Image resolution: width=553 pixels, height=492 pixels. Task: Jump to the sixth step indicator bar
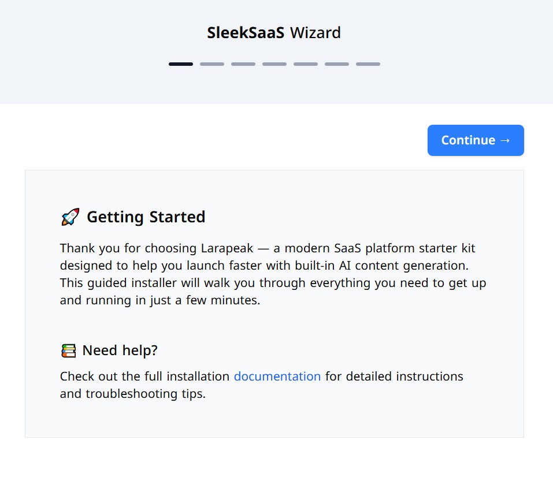[337, 64]
